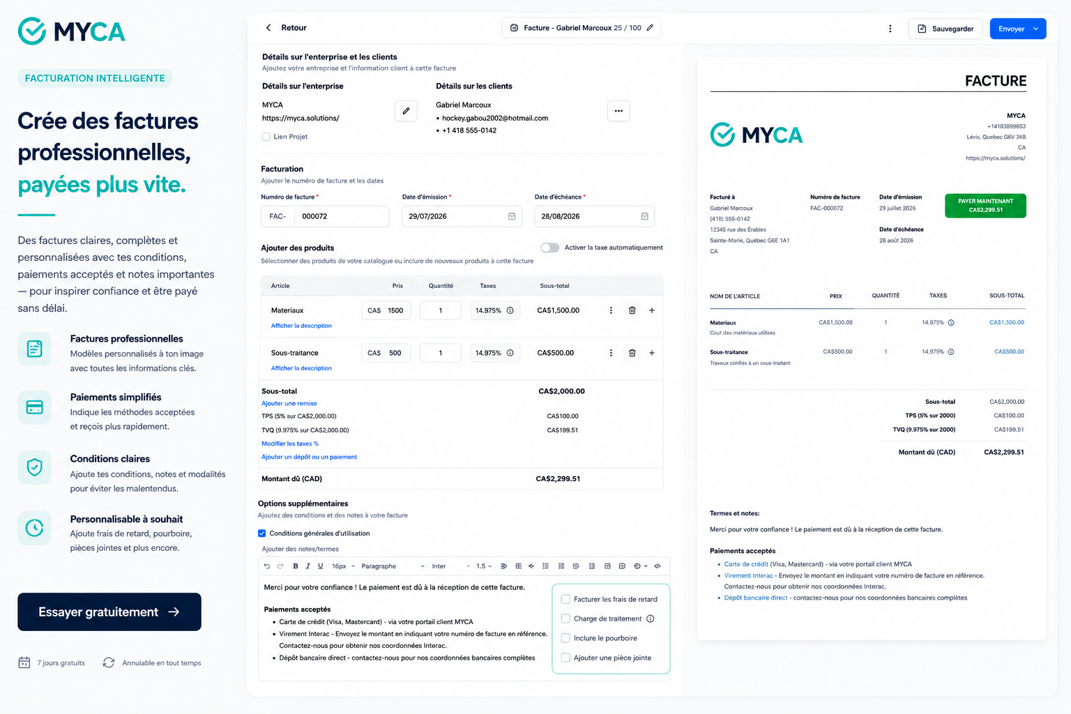Click the invoice number field 000072

(x=342, y=216)
